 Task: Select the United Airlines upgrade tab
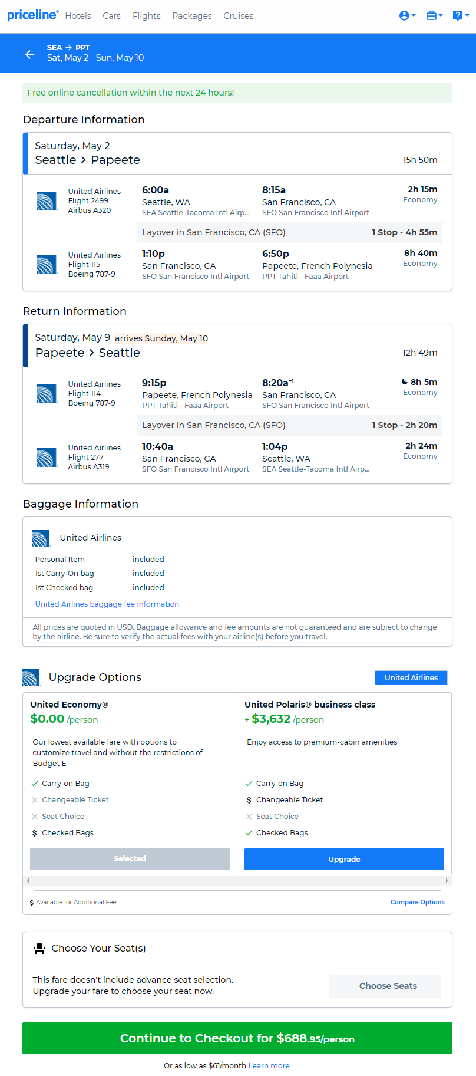[x=411, y=678]
